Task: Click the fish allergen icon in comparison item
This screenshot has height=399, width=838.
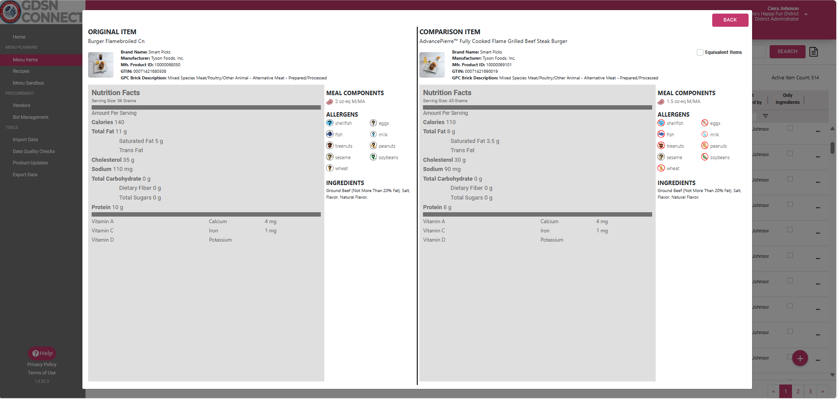Action: tap(661, 134)
